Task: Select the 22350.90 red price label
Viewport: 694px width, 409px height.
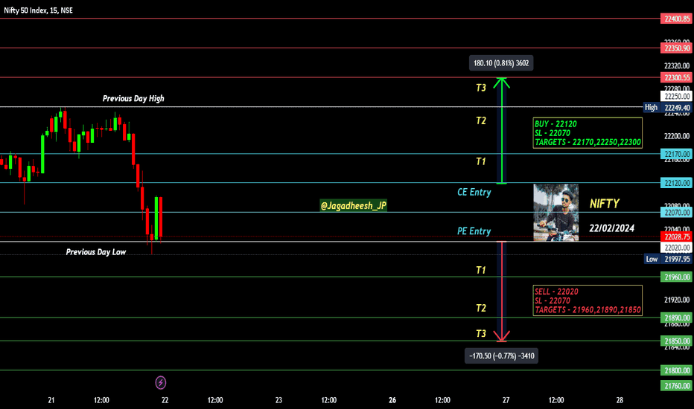Action: coord(677,48)
